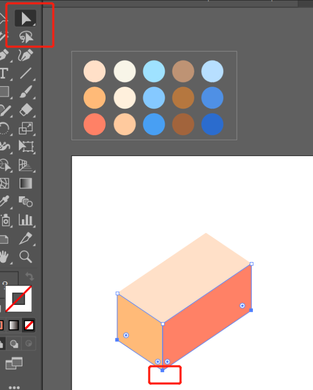Choose the Column Graph tool
Screen dimensions: 313x390
click(x=26, y=220)
